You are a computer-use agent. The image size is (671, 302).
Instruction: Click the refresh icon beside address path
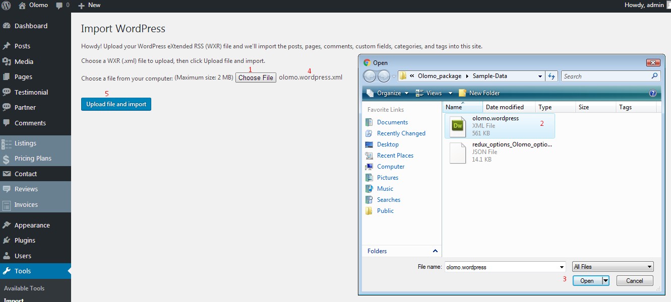pyautogui.click(x=552, y=76)
